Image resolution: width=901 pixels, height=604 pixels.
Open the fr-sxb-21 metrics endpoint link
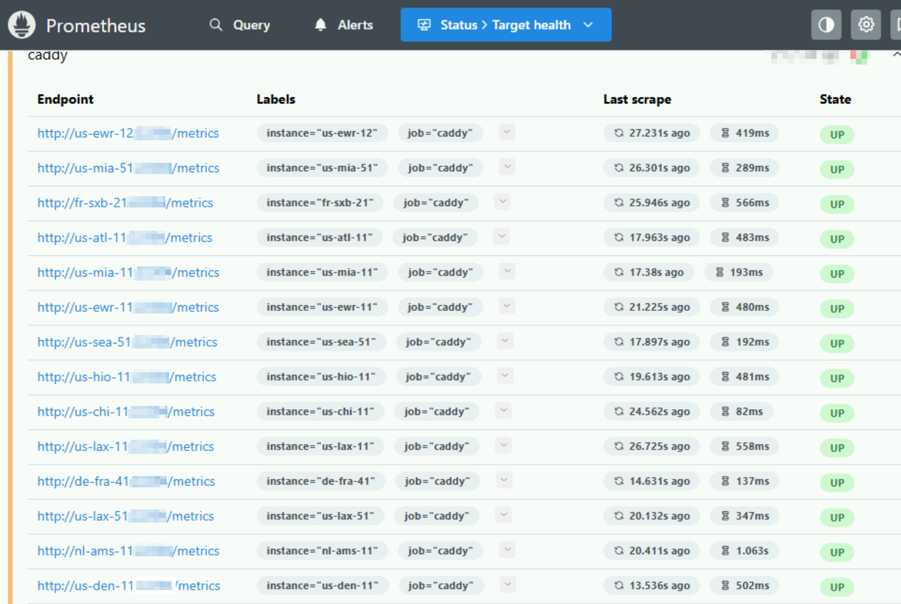[125, 203]
